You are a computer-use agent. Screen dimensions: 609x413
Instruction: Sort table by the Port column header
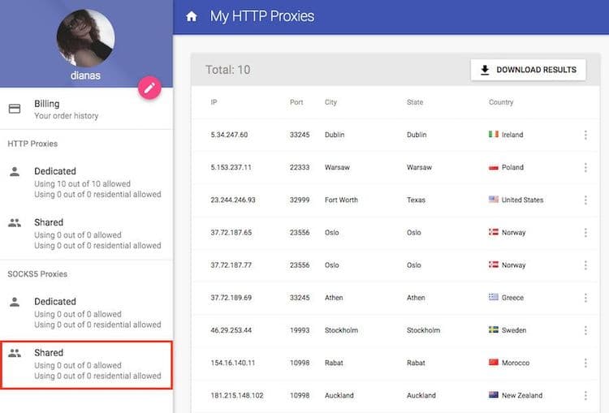point(296,102)
